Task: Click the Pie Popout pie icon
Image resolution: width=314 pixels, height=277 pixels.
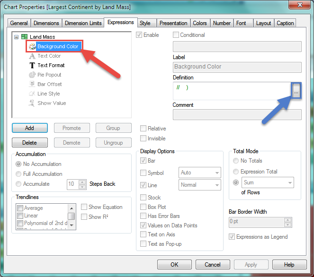Action: click(32, 75)
